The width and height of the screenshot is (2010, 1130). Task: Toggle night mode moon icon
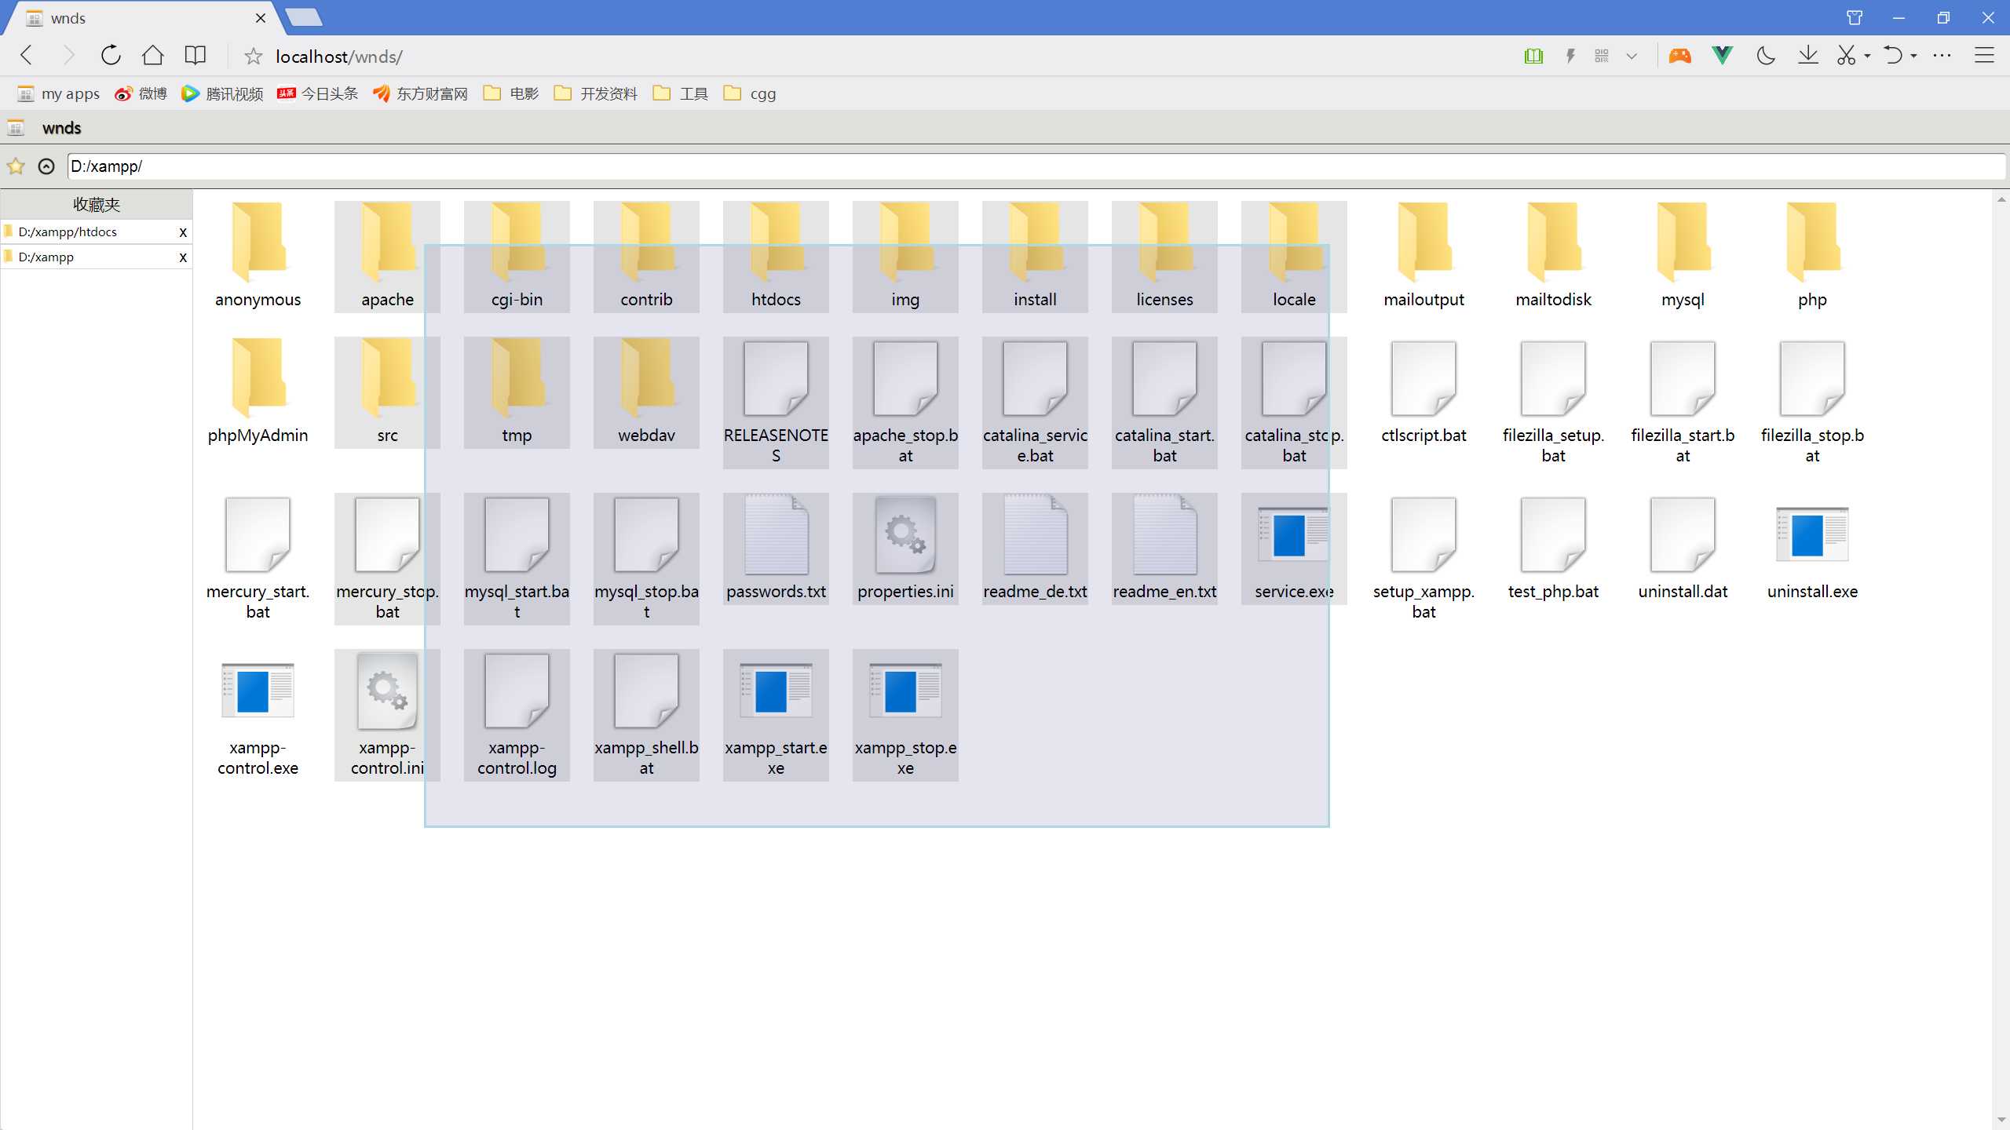click(1765, 56)
